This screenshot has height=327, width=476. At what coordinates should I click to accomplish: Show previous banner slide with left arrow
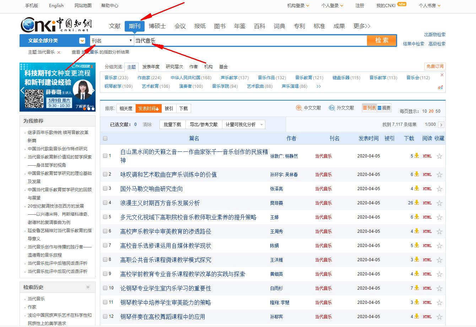(22, 91)
